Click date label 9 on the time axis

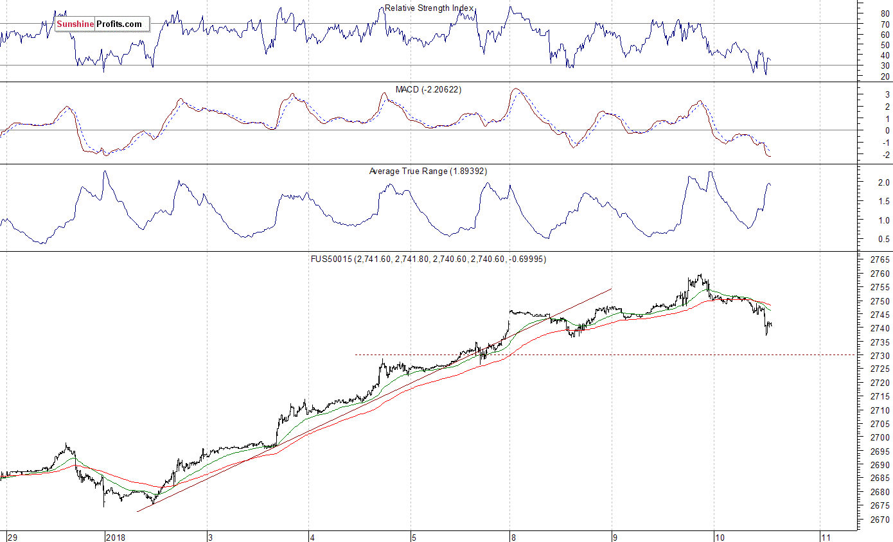tap(615, 537)
